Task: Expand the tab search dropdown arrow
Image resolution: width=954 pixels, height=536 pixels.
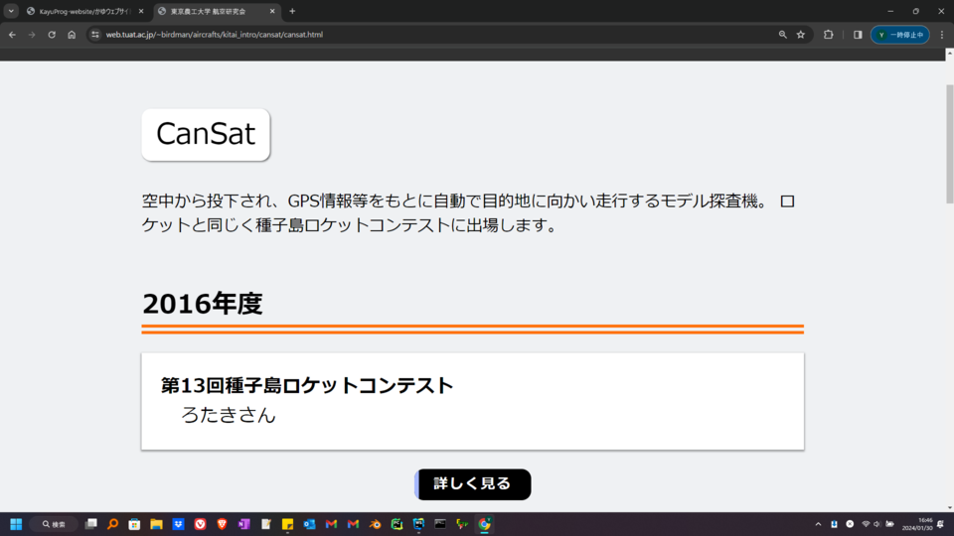Action: [11, 11]
